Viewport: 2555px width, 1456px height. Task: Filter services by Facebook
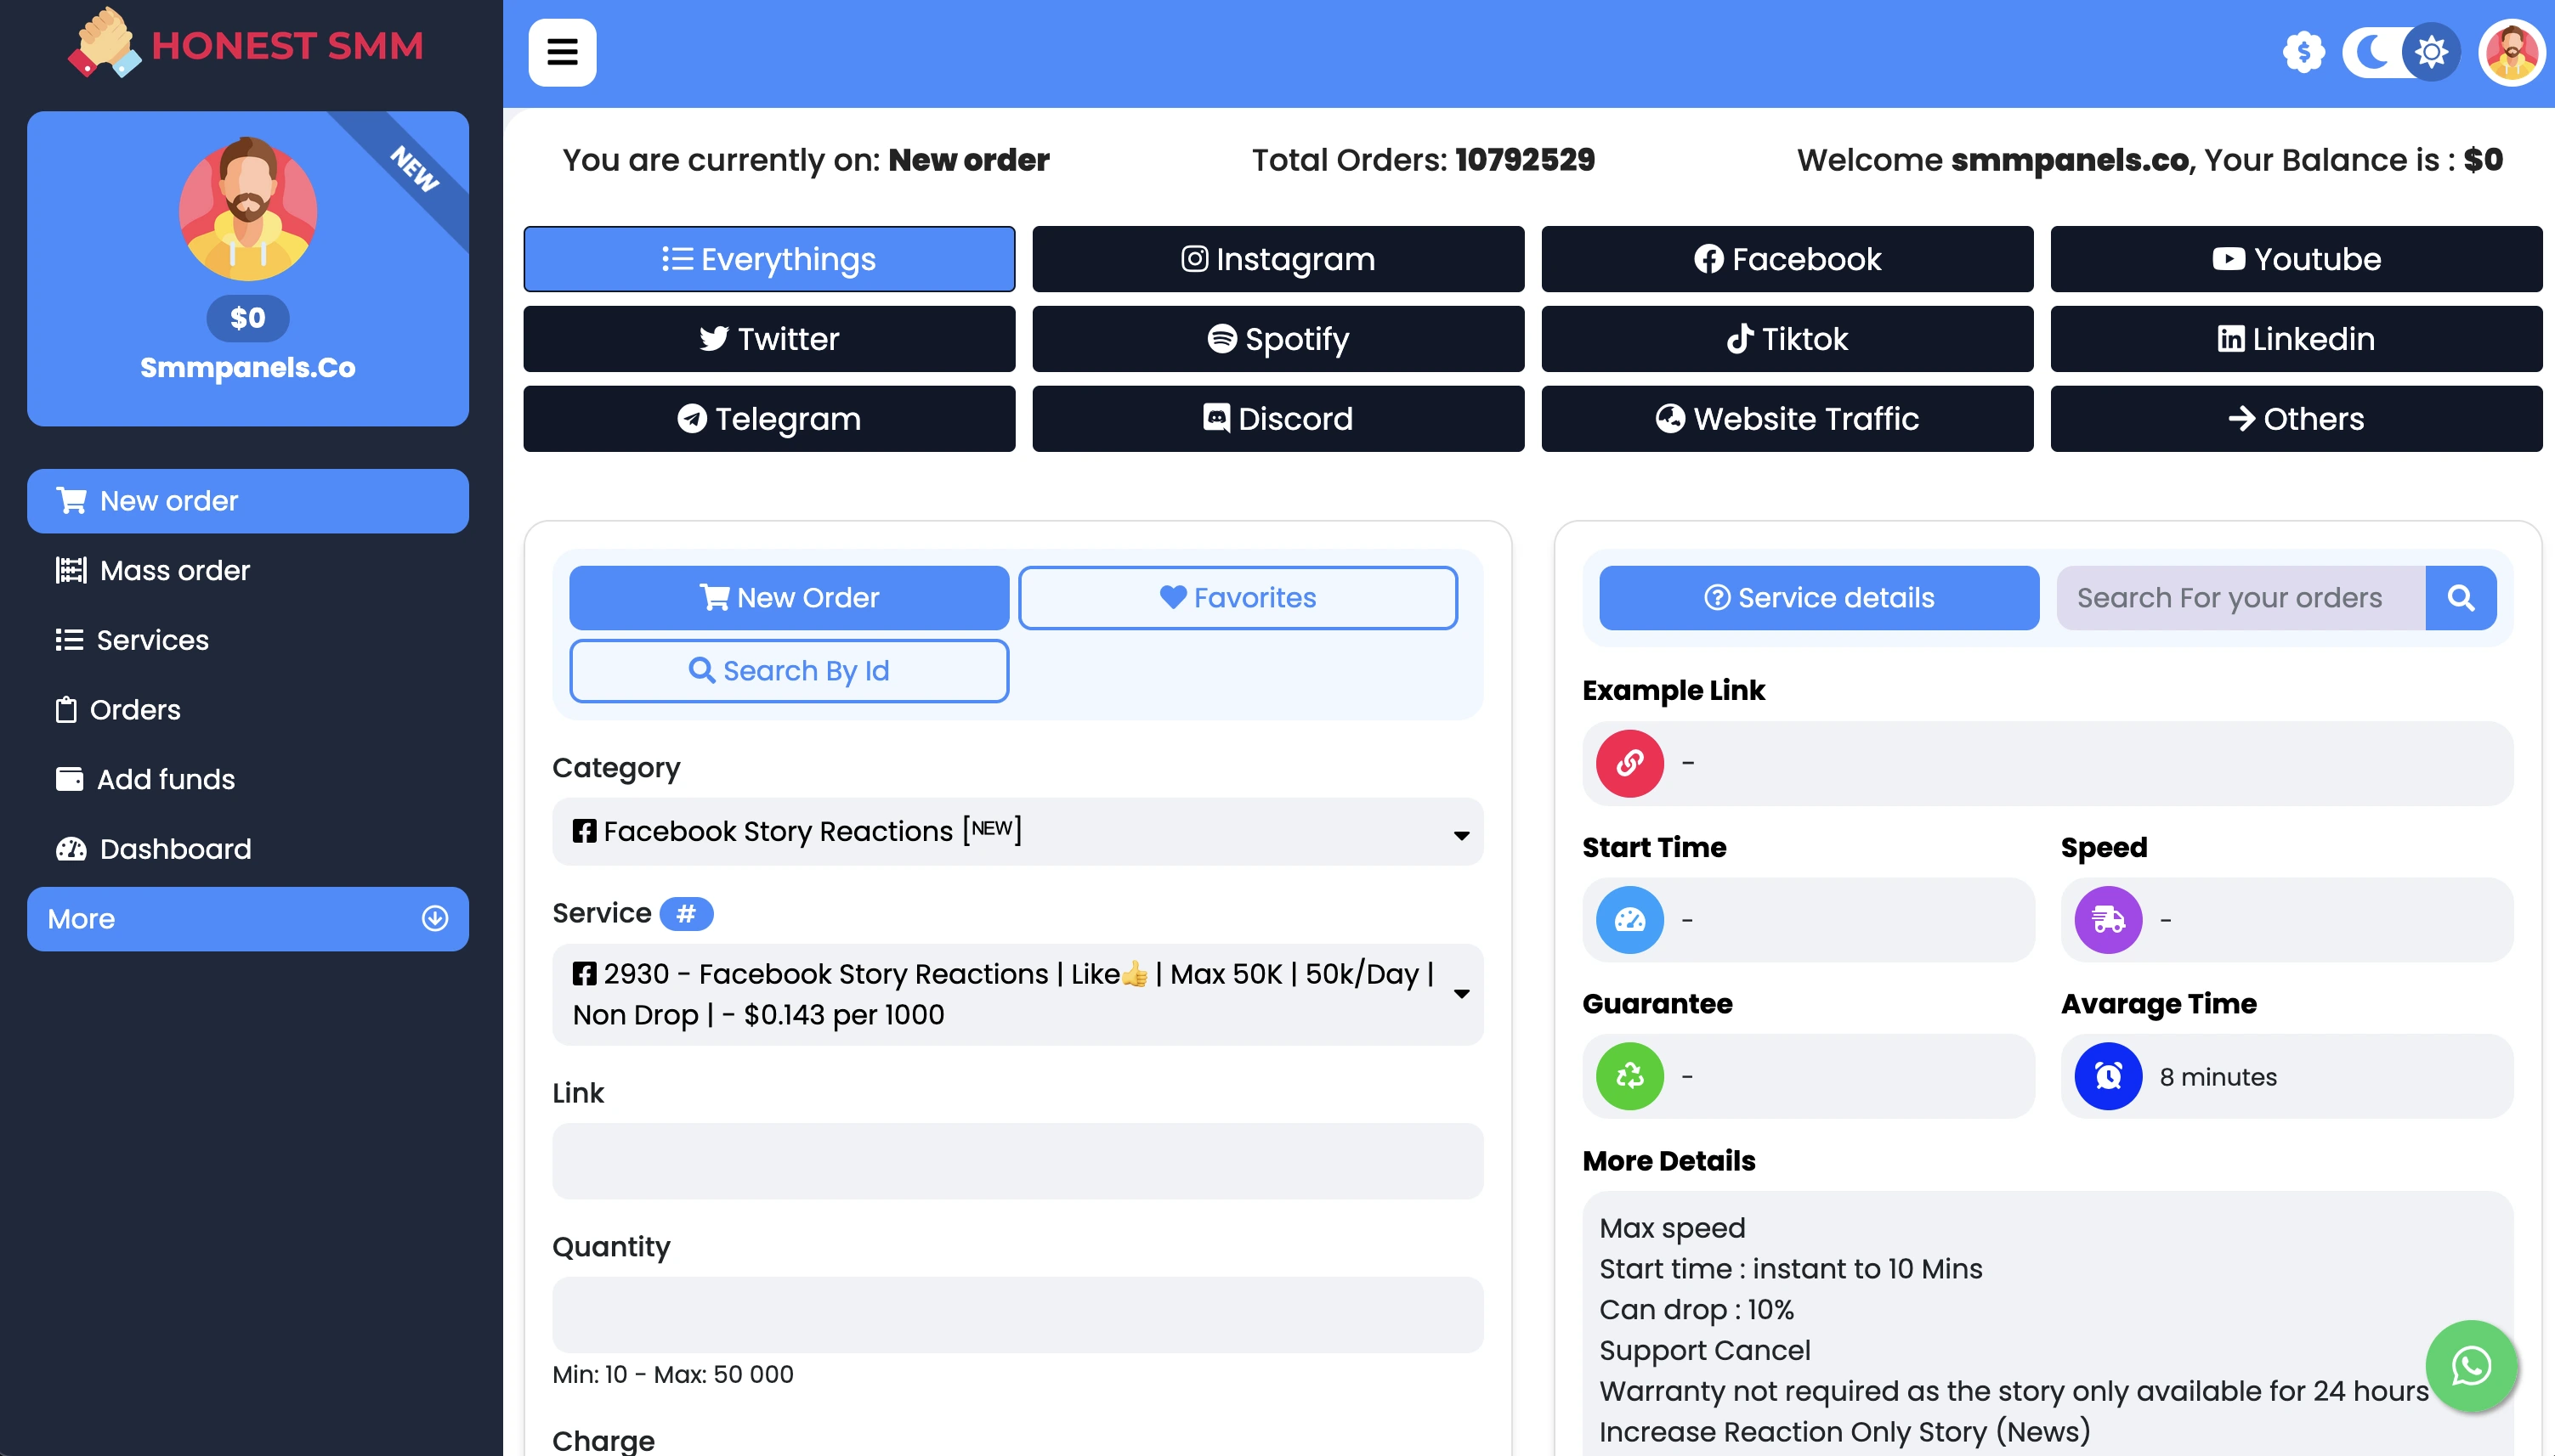click(x=1787, y=259)
